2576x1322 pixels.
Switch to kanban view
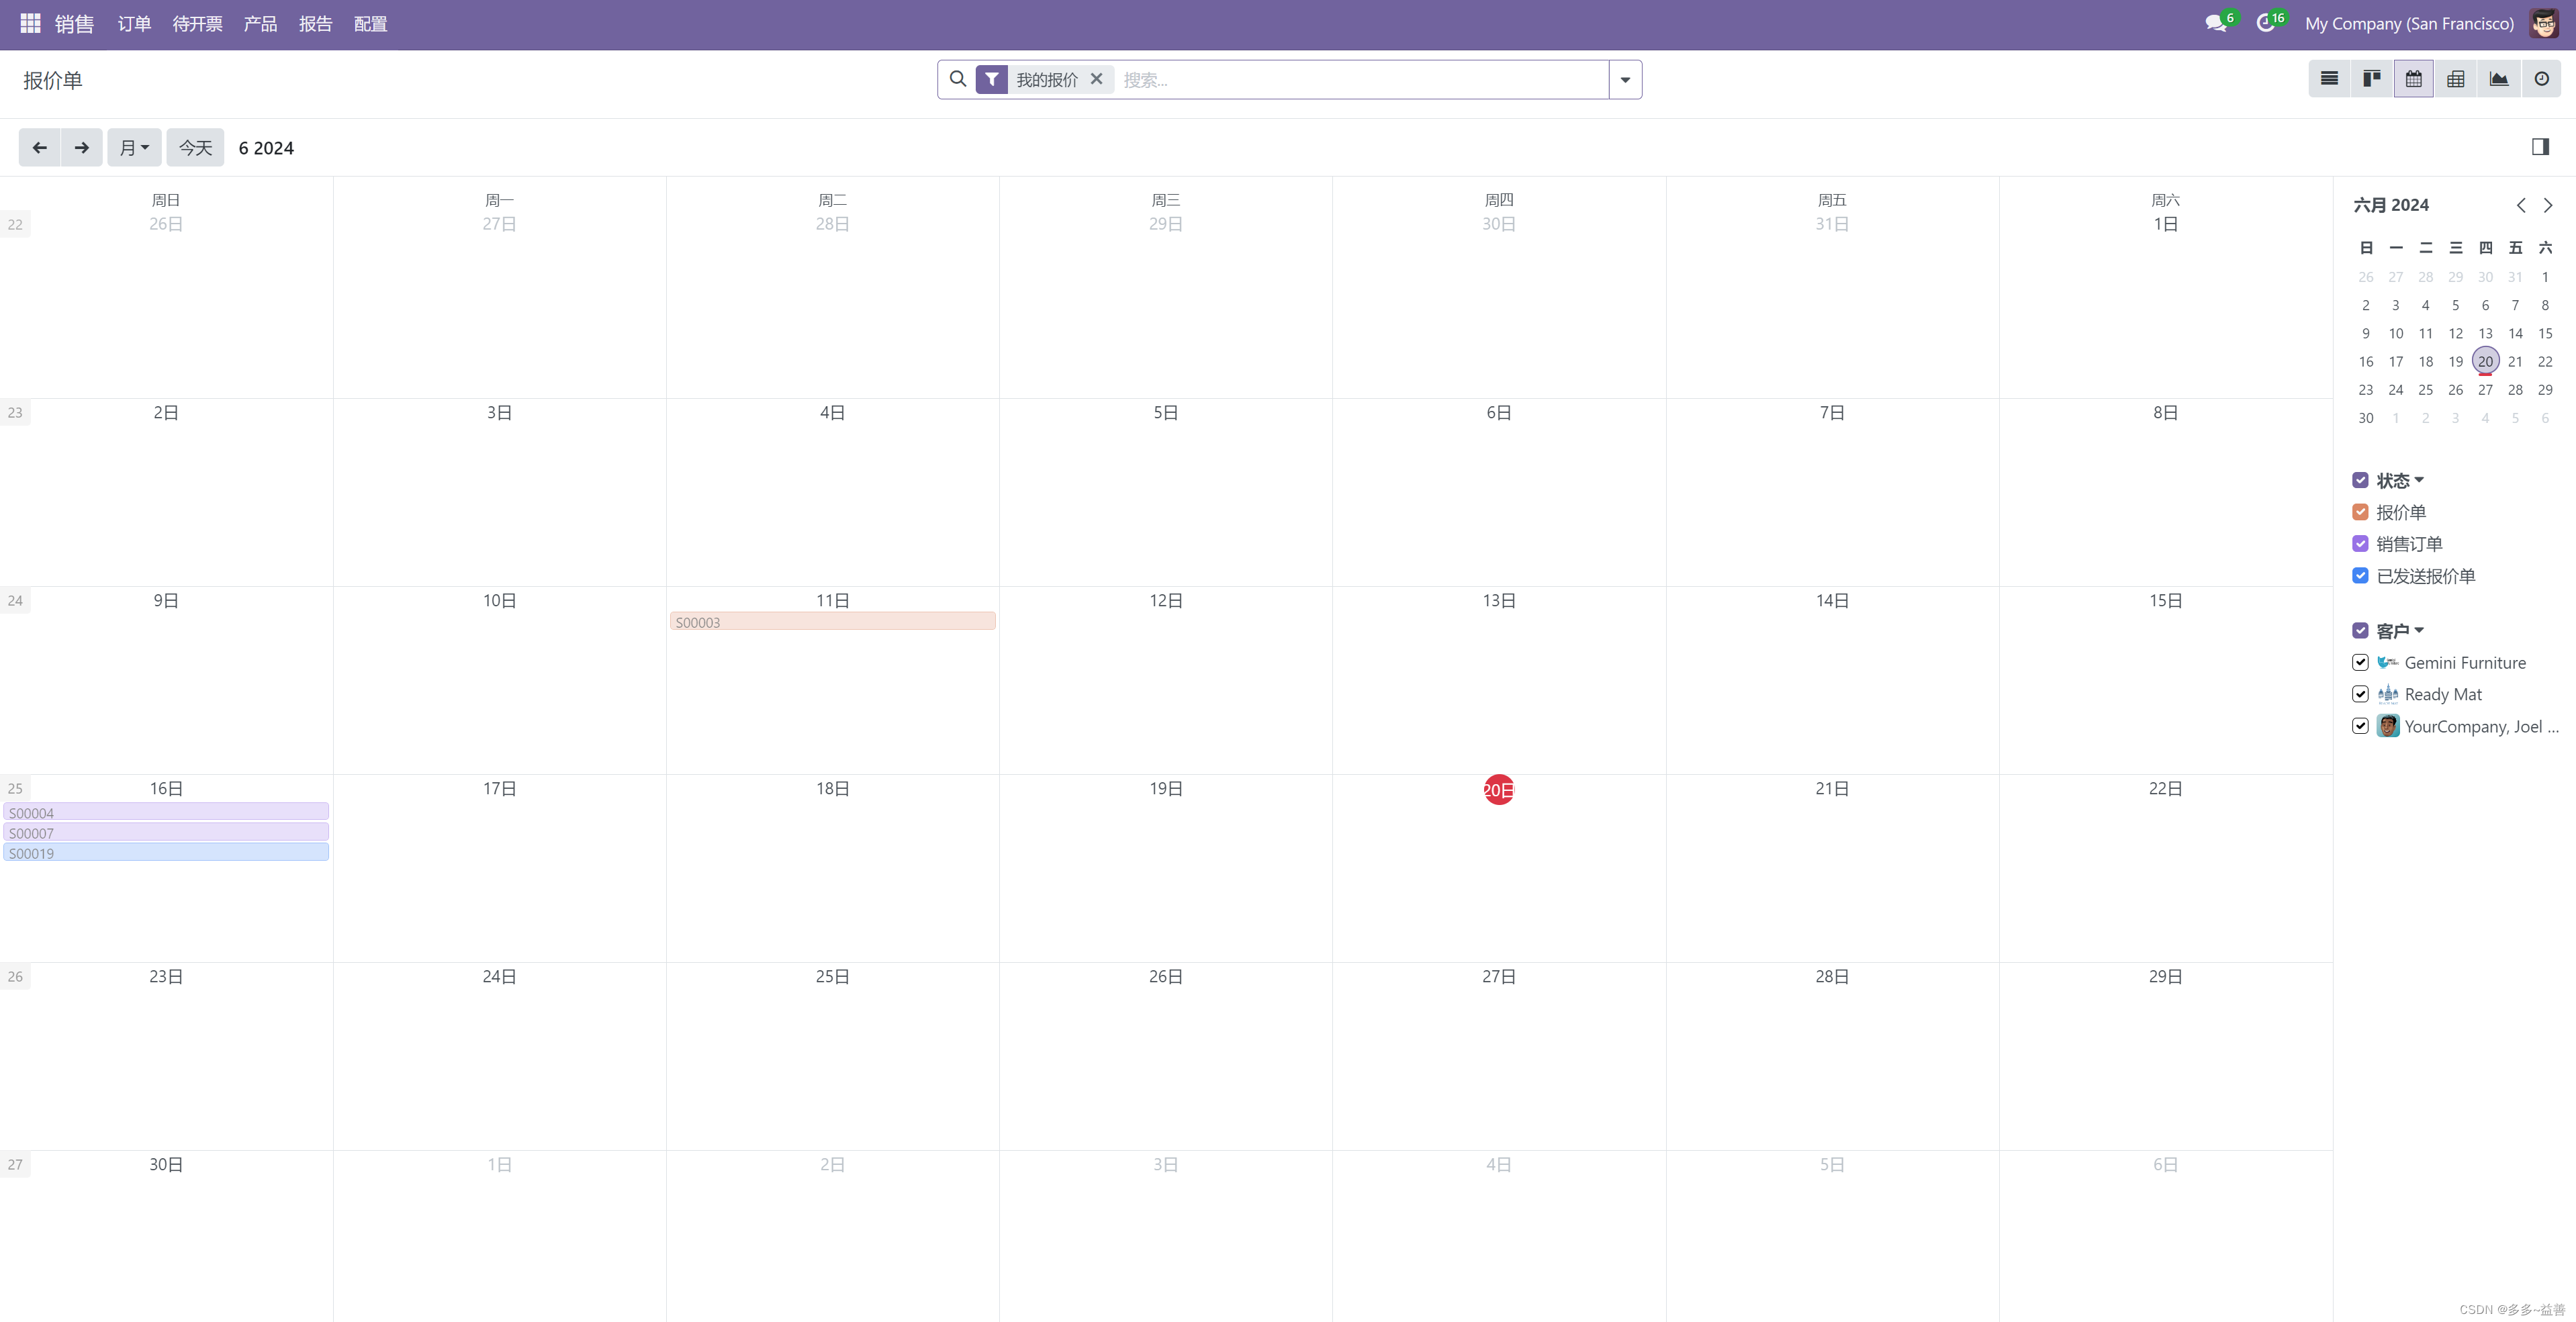[x=2371, y=79]
